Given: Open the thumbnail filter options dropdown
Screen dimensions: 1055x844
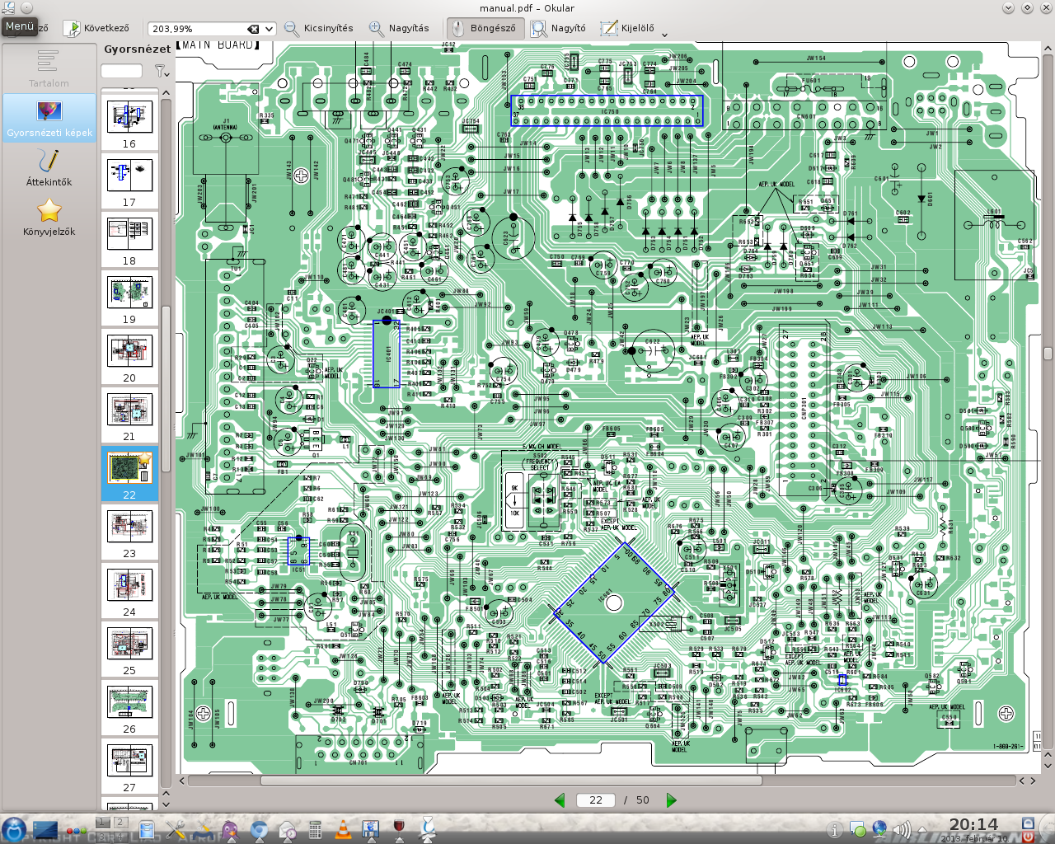Looking at the screenshot, I should click(162, 72).
